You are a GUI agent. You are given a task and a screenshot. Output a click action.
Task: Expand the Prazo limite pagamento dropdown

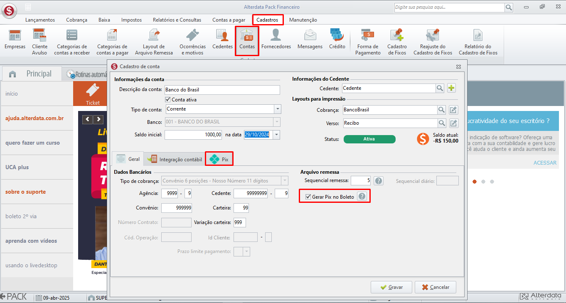[247, 251]
